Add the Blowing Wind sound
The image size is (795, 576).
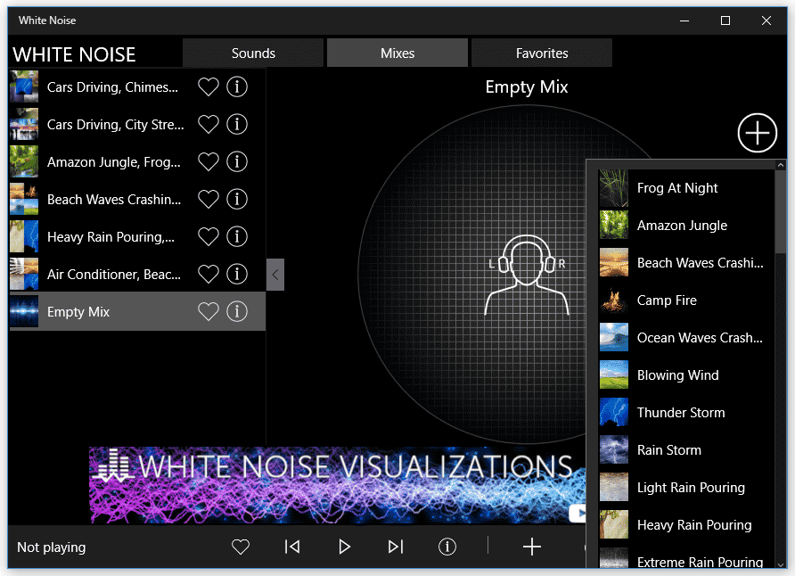(x=686, y=375)
